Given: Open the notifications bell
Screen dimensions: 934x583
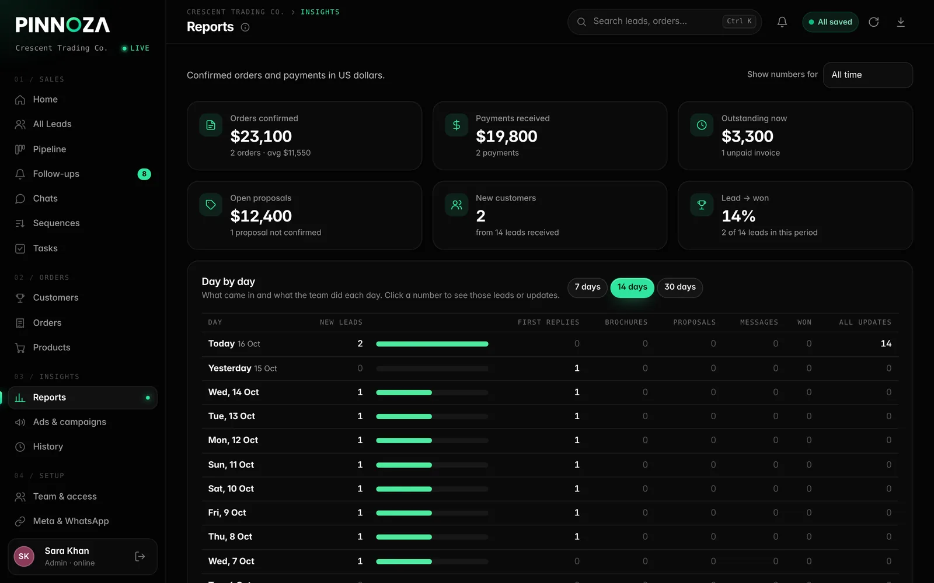Looking at the screenshot, I should coord(782,22).
